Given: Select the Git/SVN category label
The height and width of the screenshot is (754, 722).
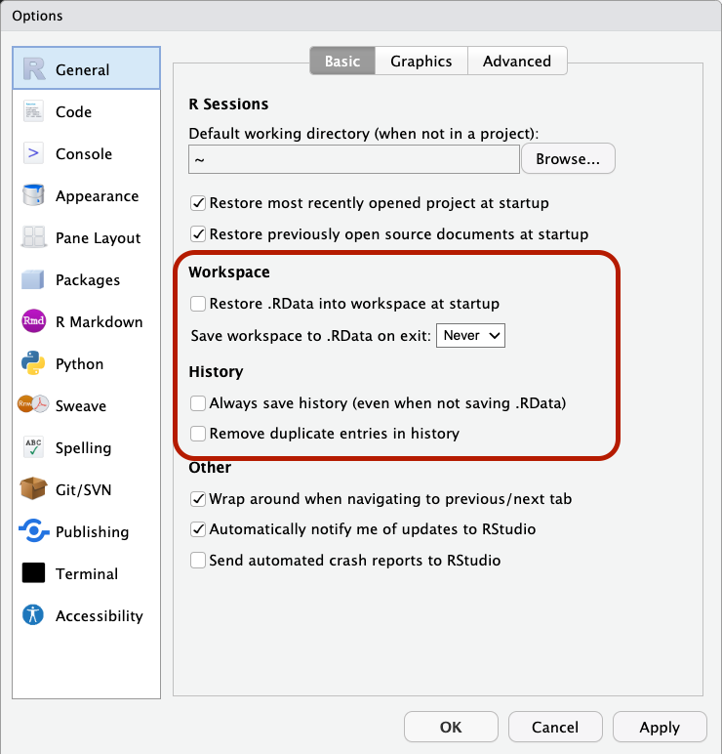Looking at the screenshot, I should coord(84,489).
